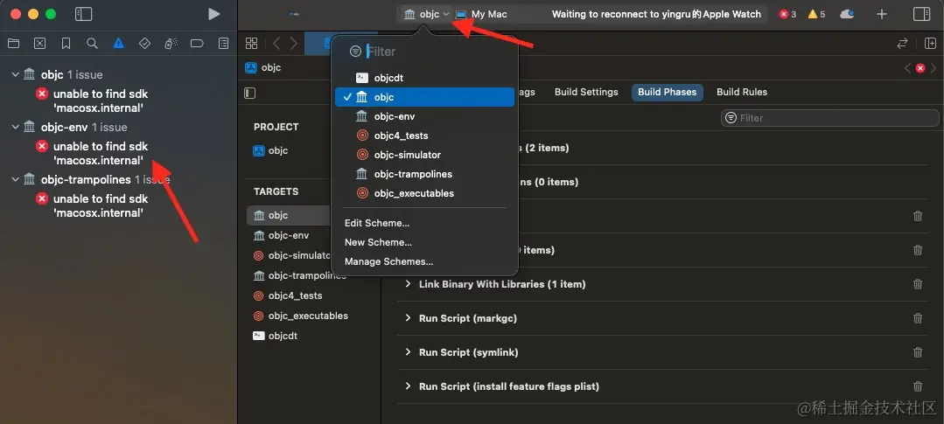Click the plus Library button
Screen dimensions: 944x424
coord(882,15)
